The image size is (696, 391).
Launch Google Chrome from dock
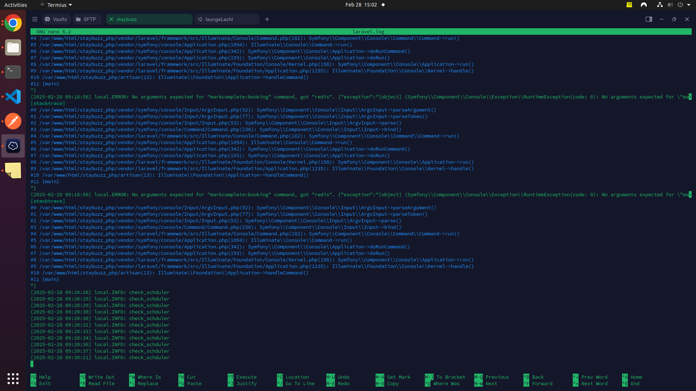click(x=13, y=23)
